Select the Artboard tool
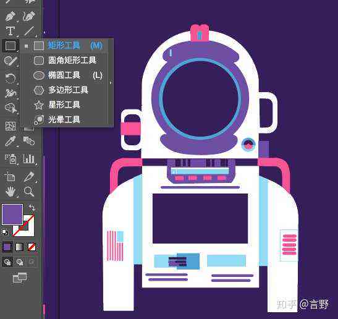This screenshot has height=319, width=338. click(10, 176)
